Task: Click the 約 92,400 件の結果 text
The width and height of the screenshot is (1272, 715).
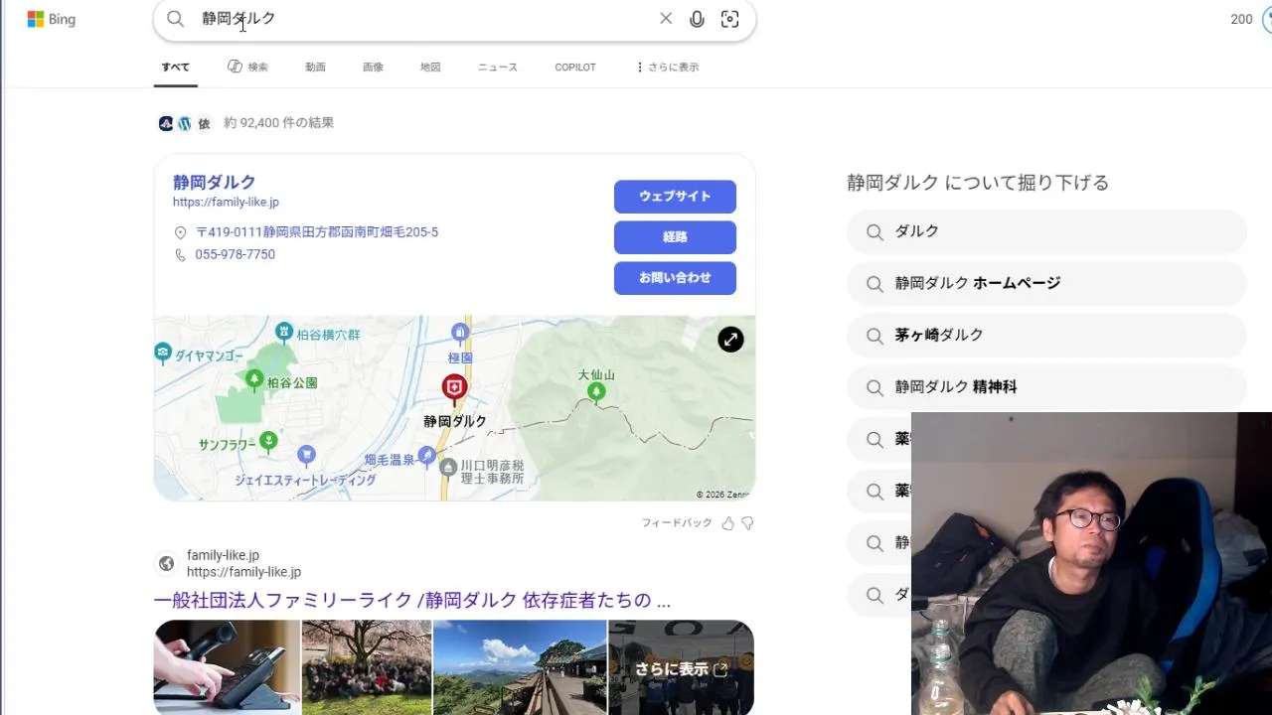Action: [279, 123]
